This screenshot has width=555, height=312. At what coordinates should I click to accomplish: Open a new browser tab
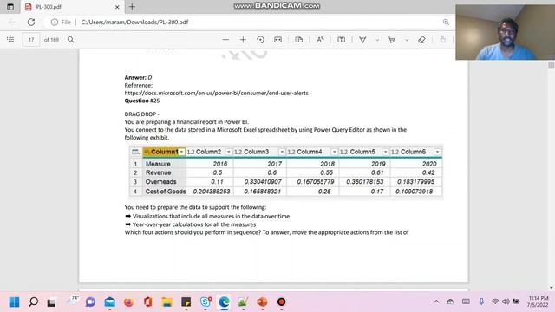[132, 7]
